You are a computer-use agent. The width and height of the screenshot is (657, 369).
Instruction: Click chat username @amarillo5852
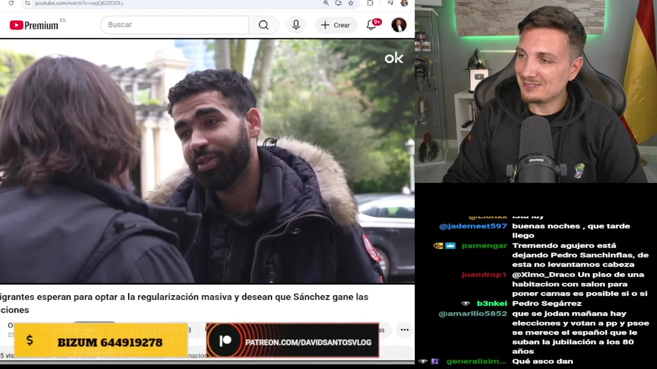[x=473, y=313]
